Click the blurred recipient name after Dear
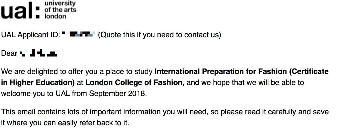The height and width of the screenshot is (133, 340). pos(38,53)
